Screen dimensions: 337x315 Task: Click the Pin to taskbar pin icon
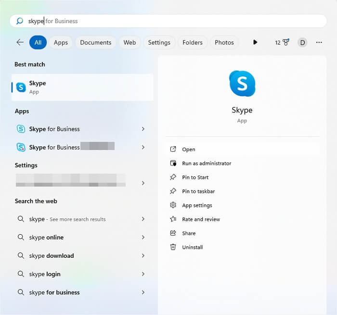[173, 191]
